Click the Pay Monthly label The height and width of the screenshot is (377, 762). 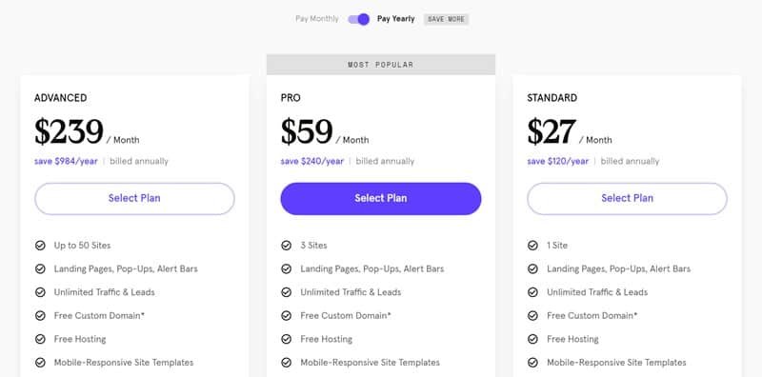pos(317,19)
